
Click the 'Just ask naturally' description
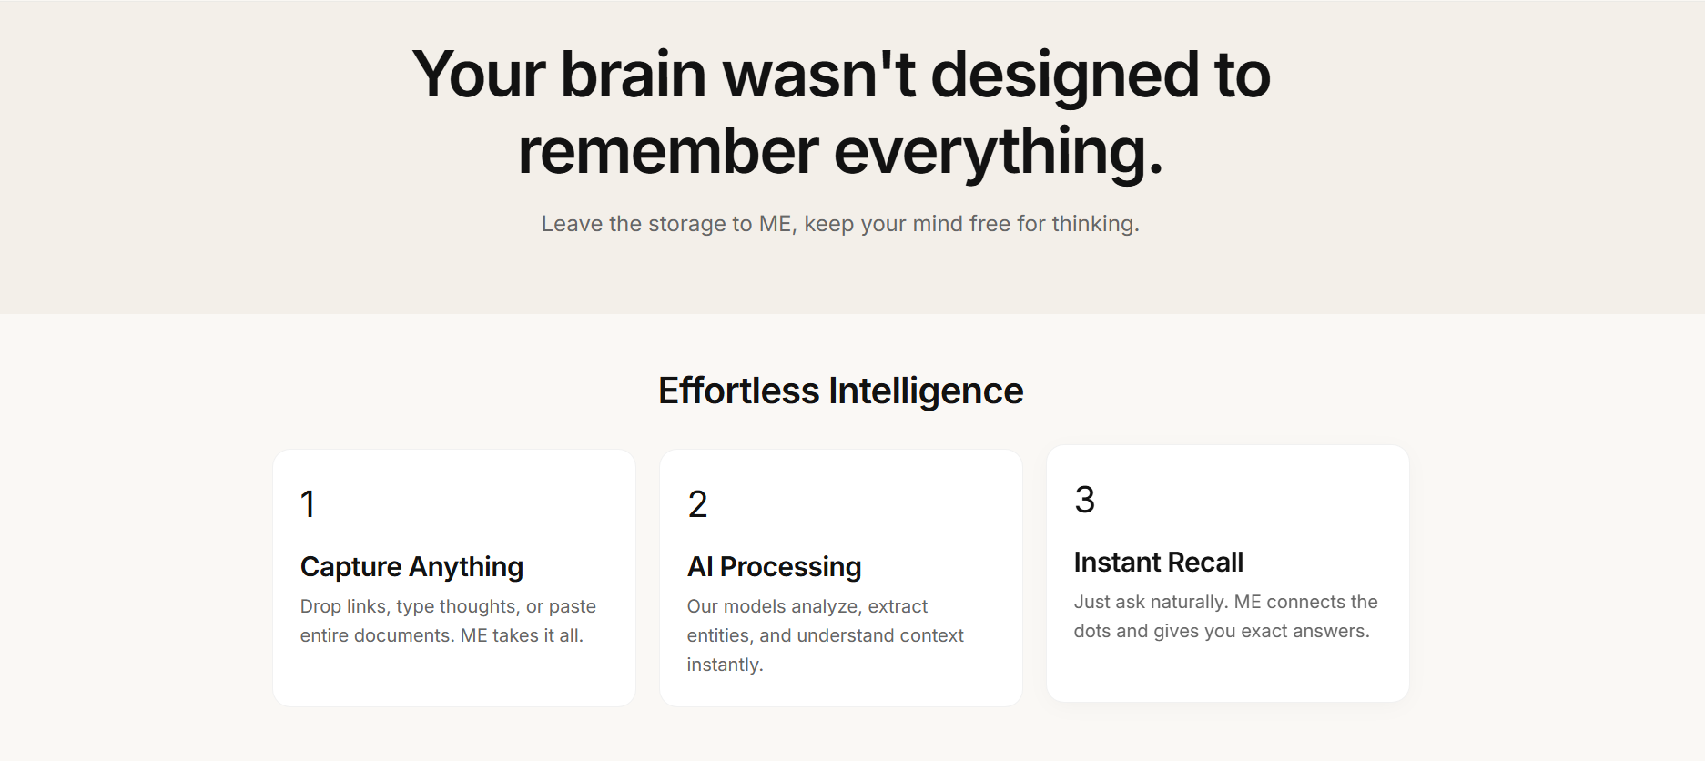pos(1225,616)
